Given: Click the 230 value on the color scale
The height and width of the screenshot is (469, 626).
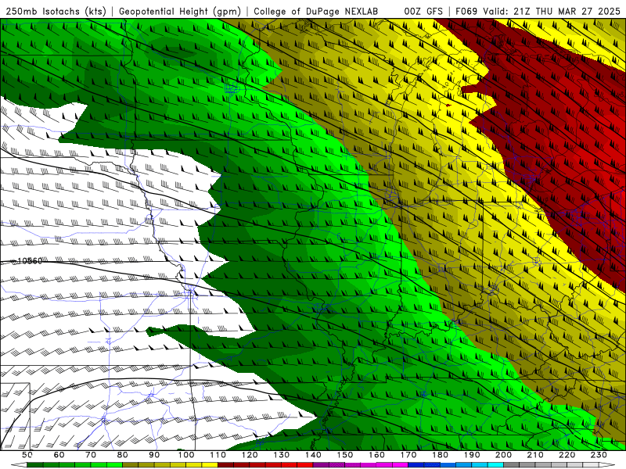Looking at the screenshot, I should click(x=599, y=455).
